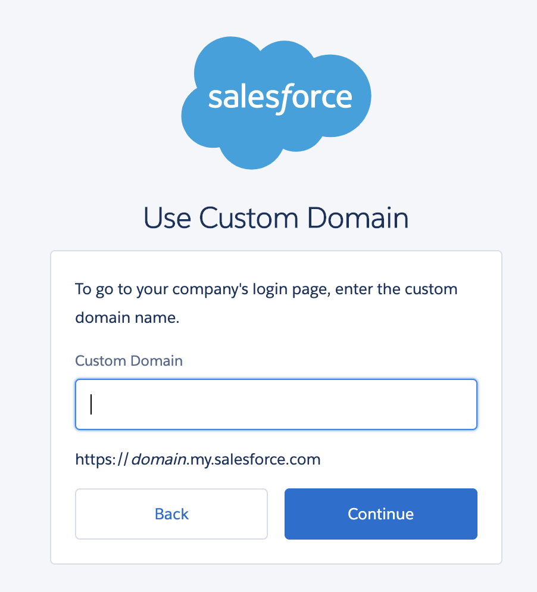Image resolution: width=537 pixels, height=592 pixels.
Task: Click the white salesforce wordmark inside cloud
Action: point(280,98)
